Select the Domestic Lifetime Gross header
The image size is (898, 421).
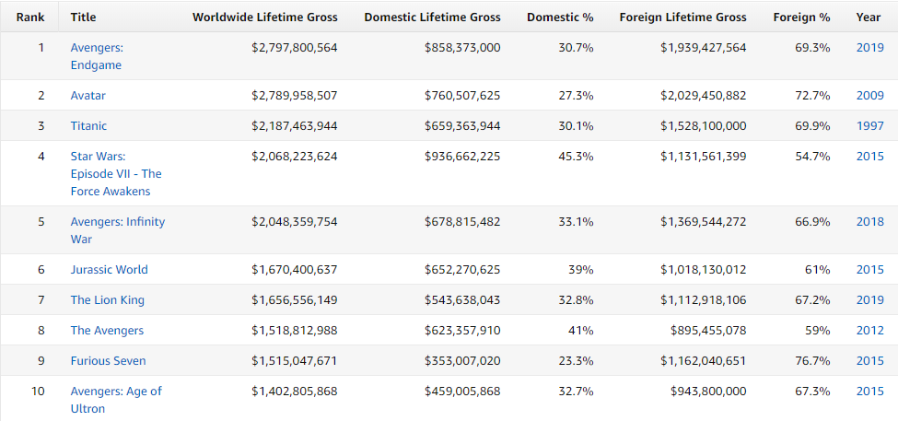432,18
